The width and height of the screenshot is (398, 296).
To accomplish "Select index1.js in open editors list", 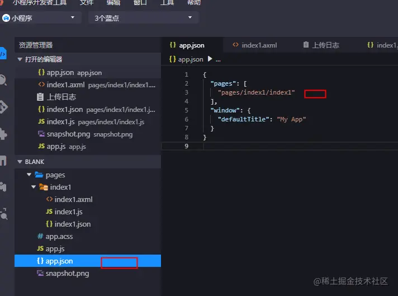I will 88,122.
